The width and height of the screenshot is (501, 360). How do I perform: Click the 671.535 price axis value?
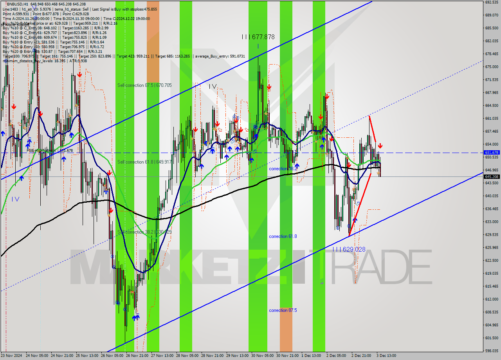pos(491,79)
